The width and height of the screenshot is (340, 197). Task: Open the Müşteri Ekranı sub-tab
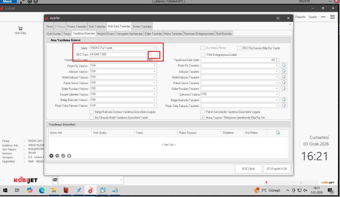(x=105, y=34)
